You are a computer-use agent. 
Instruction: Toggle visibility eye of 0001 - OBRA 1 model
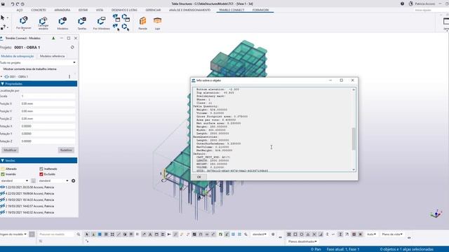tap(6, 76)
